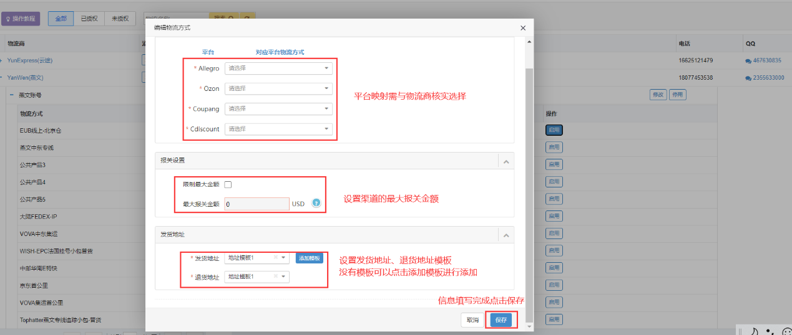
Task: Click the 添加模板 button
Action: click(310, 258)
